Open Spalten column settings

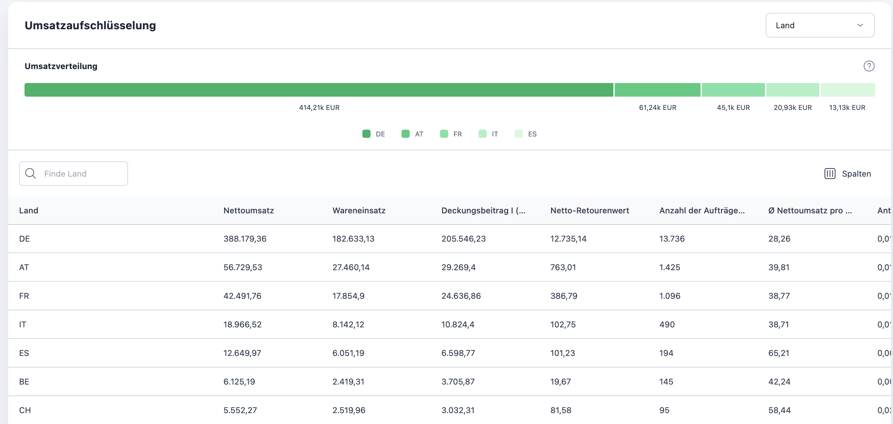[856, 174]
